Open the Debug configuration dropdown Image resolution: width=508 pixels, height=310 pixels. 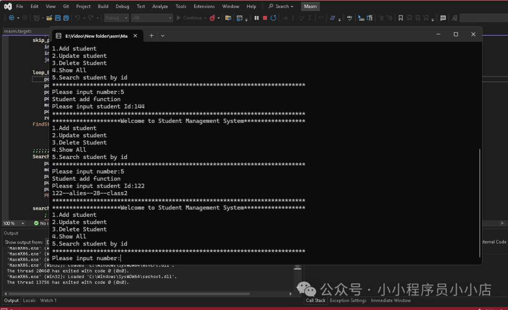[116, 18]
